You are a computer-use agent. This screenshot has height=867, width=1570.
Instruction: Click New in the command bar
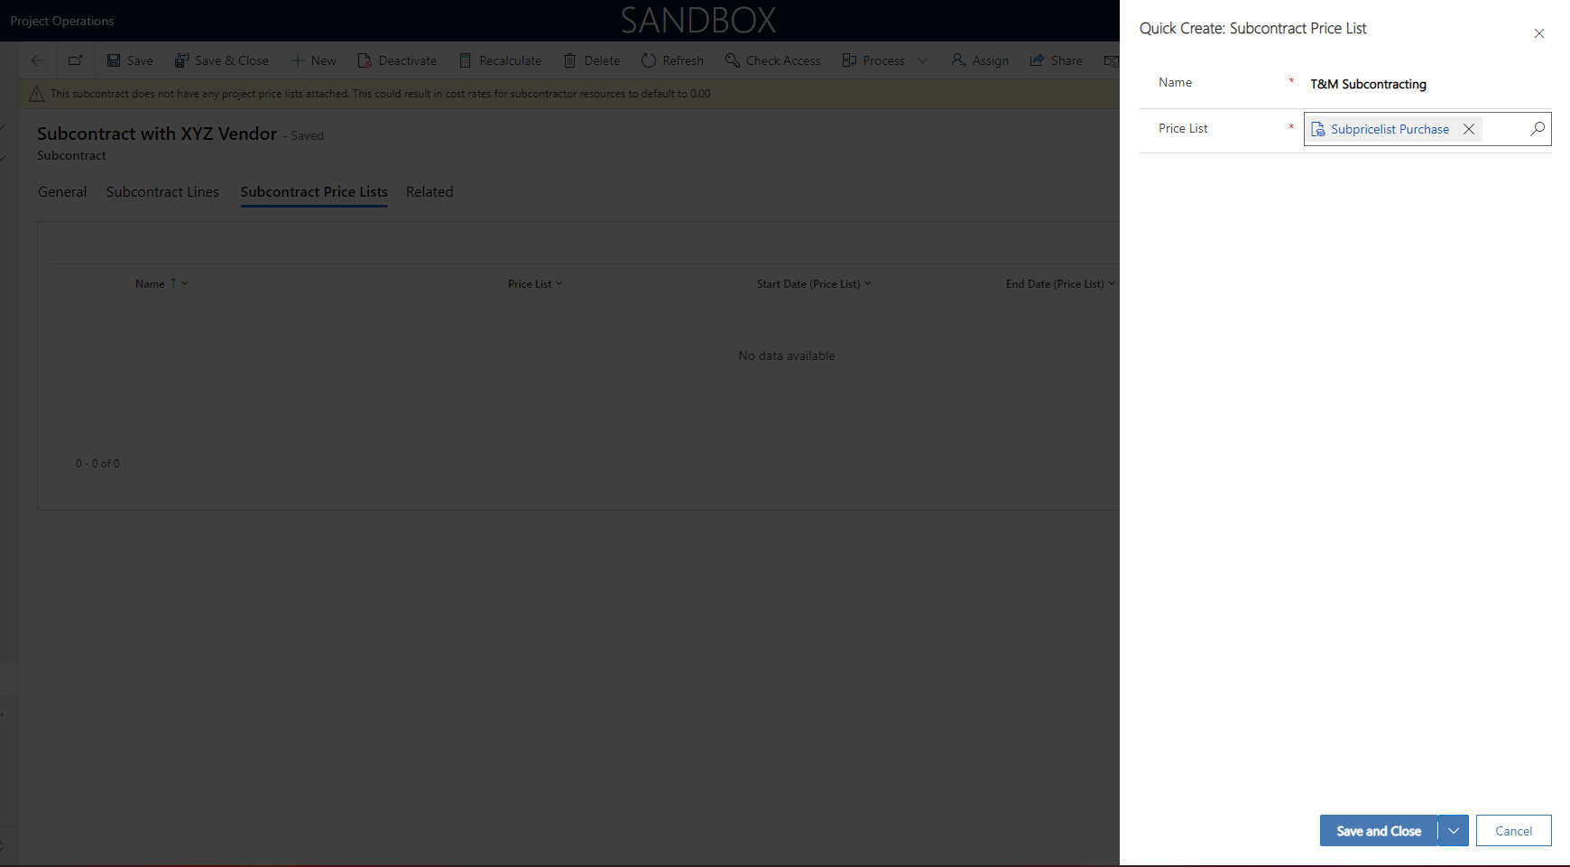313,60
